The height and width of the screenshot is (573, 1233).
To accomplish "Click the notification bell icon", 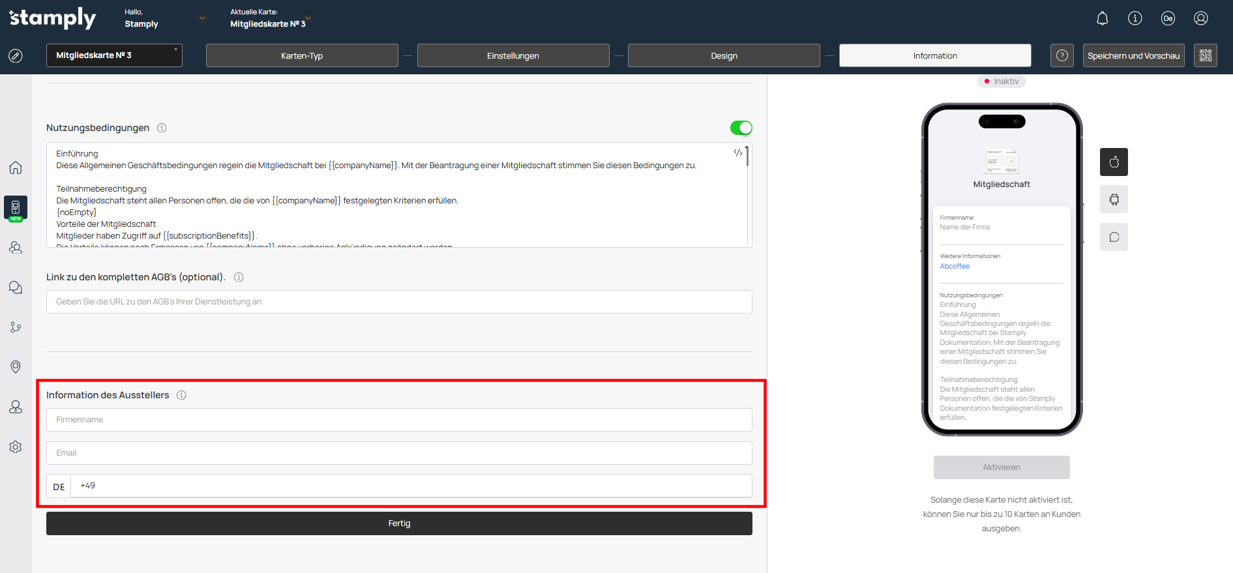I will click(x=1102, y=18).
